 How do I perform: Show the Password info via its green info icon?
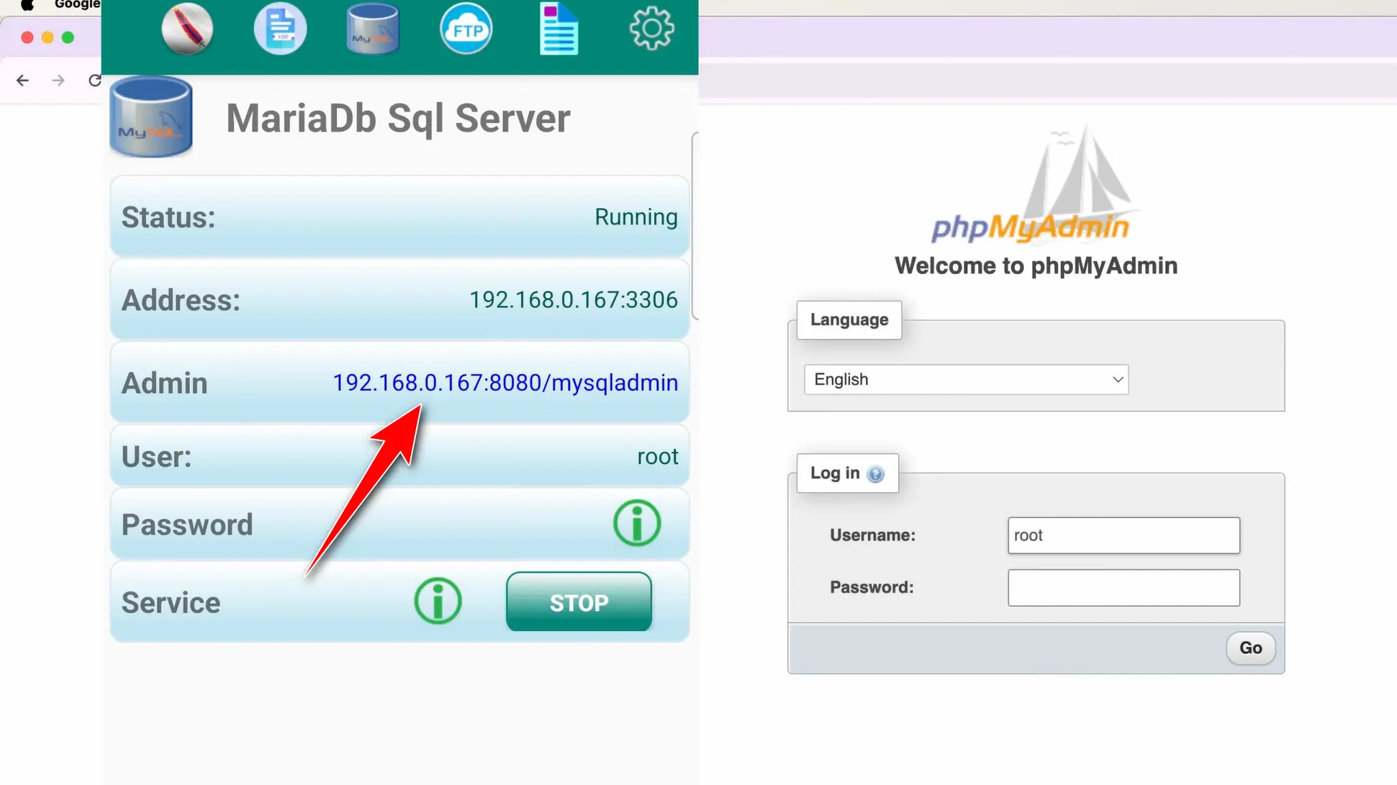pyautogui.click(x=636, y=523)
